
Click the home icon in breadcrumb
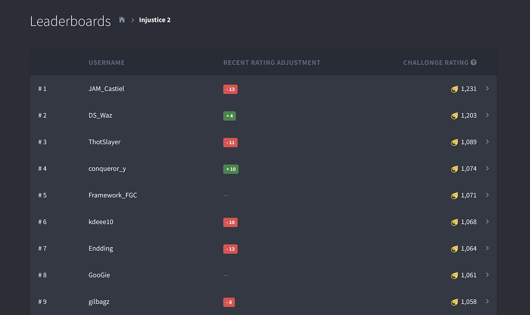click(x=122, y=20)
